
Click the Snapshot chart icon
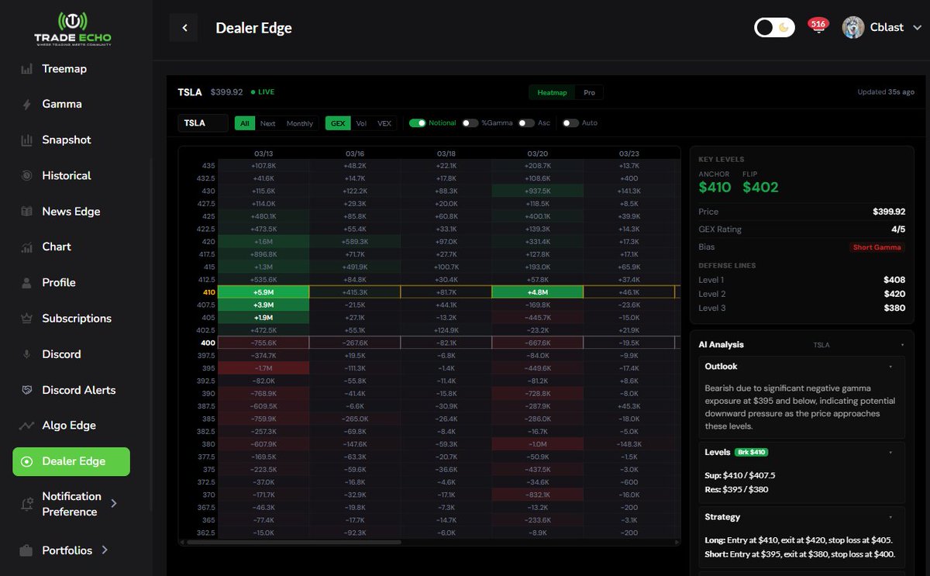pyautogui.click(x=26, y=140)
